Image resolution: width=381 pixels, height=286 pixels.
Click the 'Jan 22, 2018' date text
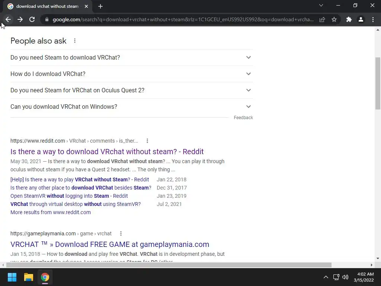172,179
